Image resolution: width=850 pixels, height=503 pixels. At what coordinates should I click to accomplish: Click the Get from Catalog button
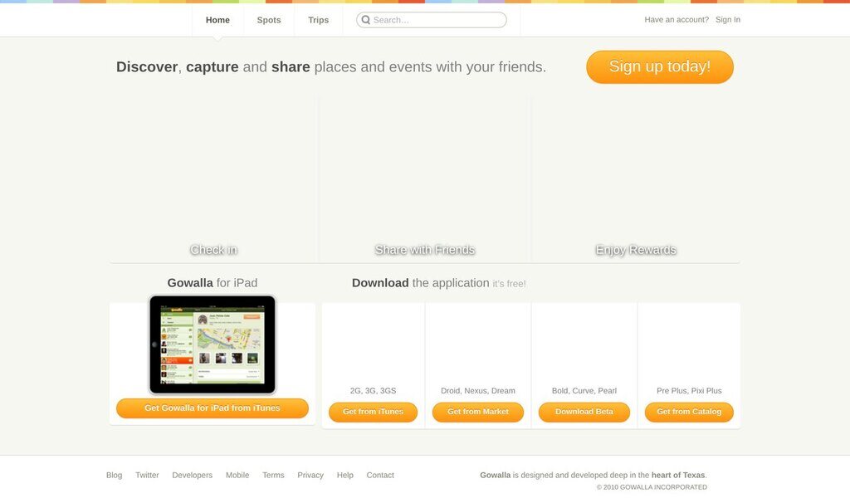pos(689,412)
